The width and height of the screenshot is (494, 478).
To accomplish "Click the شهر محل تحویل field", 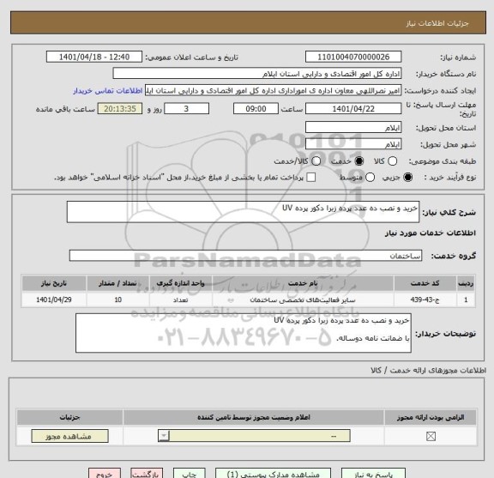I will click(353, 144).
